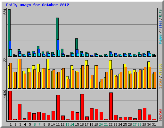This screenshot has width=164, height=128.
Task: Click weekend day label 7 on the x-axis
Action: (39, 124)
